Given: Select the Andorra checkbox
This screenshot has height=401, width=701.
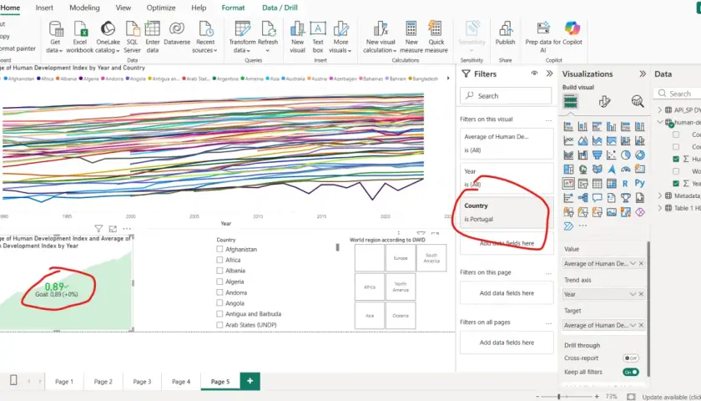Looking at the screenshot, I should point(219,292).
